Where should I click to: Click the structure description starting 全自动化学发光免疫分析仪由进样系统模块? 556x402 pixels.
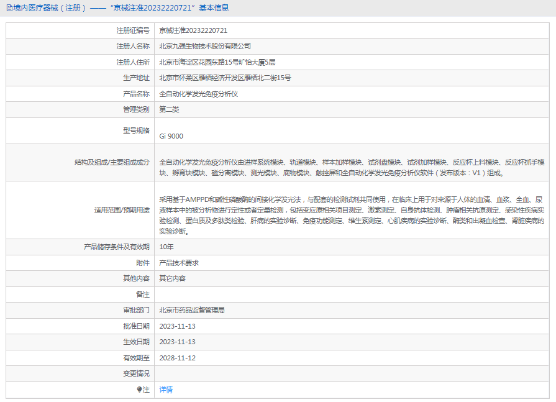click(x=352, y=168)
